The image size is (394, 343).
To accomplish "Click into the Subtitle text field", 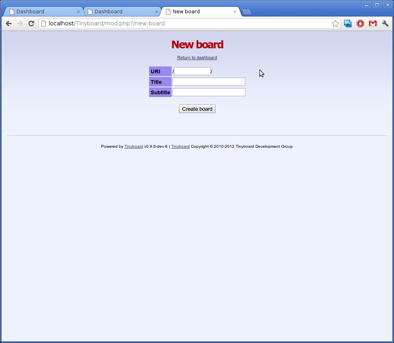I will 209,92.
